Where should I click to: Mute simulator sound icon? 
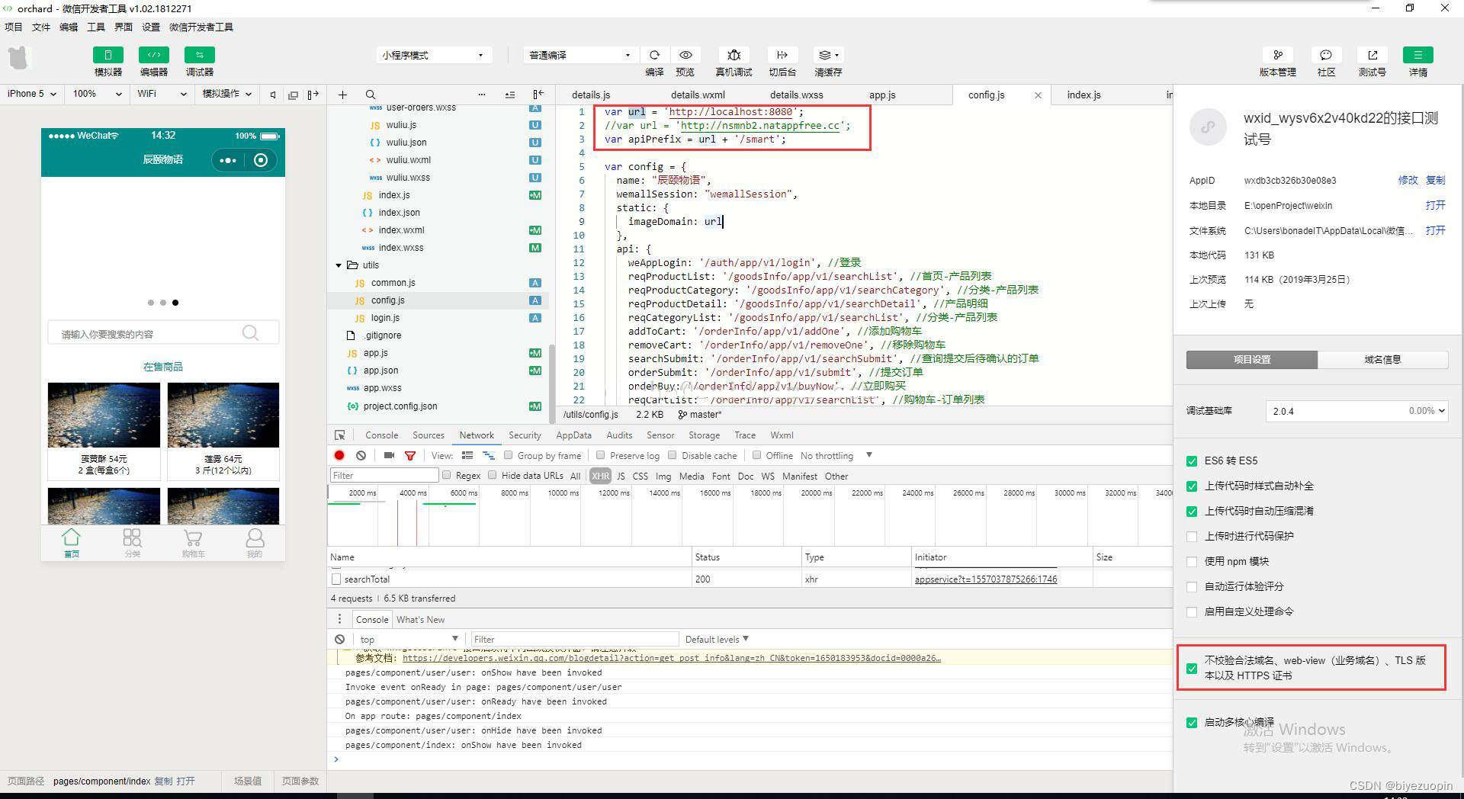click(x=273, y=95)
